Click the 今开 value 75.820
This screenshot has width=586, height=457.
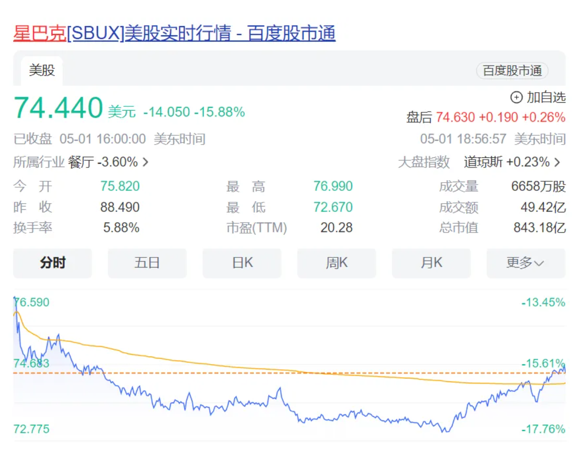(x=120, y=186)
